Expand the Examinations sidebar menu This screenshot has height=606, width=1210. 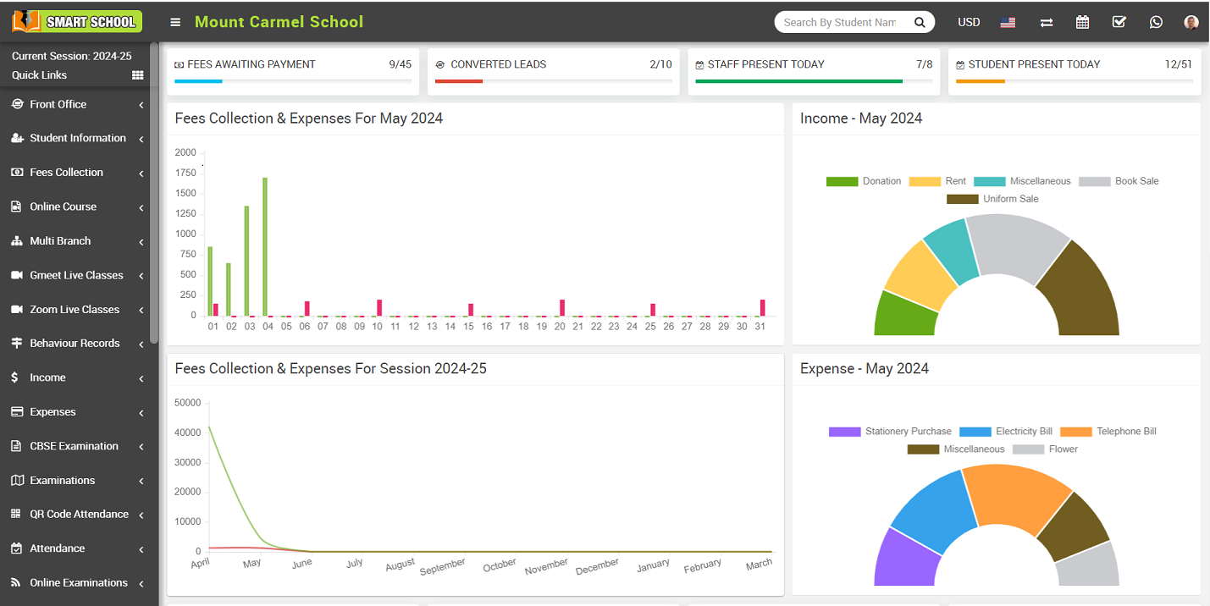pos(76,481)
